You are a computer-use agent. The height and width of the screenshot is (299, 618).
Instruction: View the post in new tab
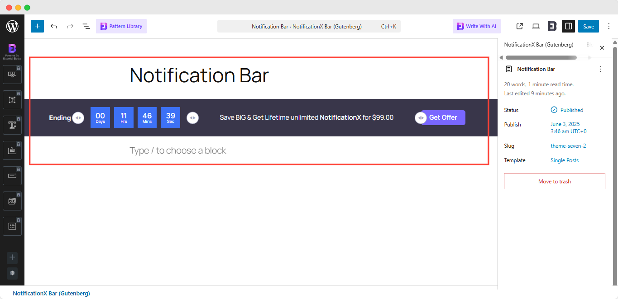pos(520,26)
